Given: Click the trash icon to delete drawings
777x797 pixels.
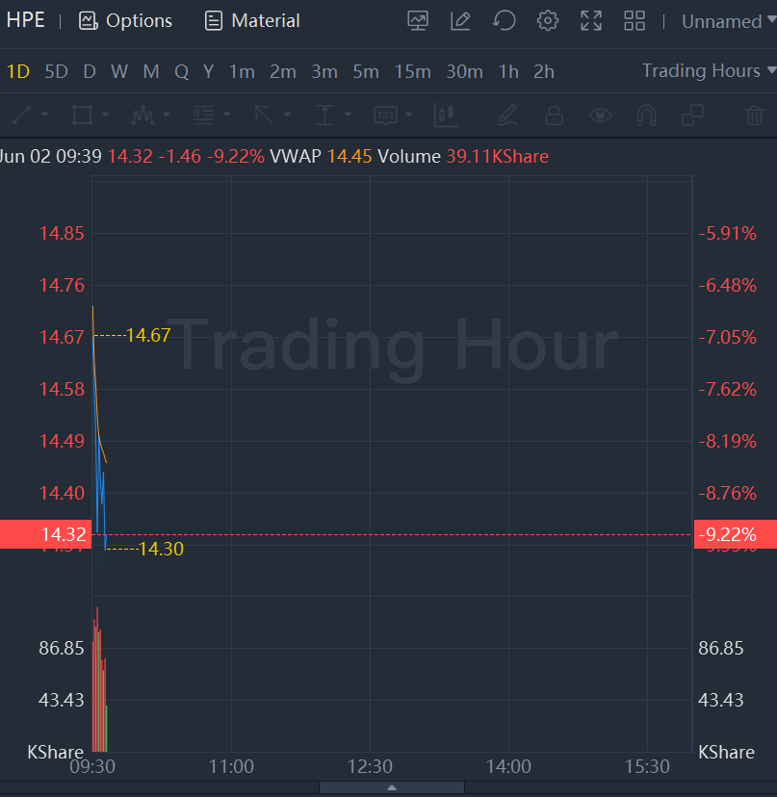Looking at the screenshot, I should [x=755, y=116].
